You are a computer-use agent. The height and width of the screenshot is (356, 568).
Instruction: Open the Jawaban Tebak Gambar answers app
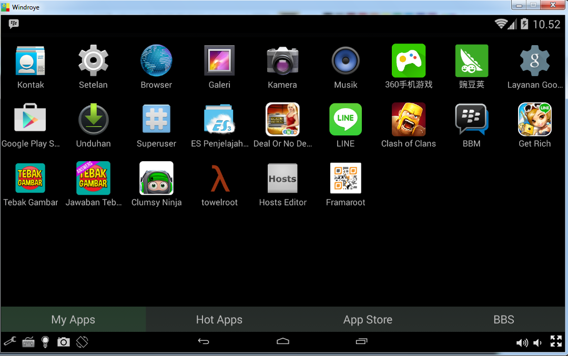[x=94, y=177]
